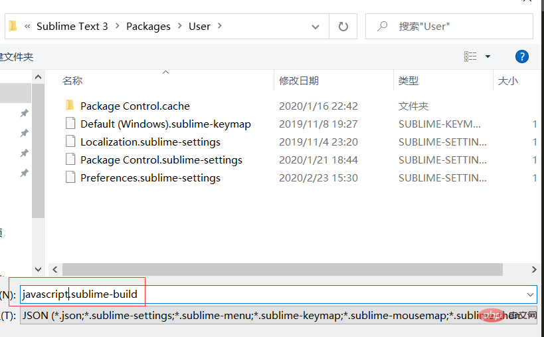
Task: Select the User breadcrumb
Action: 199,27
